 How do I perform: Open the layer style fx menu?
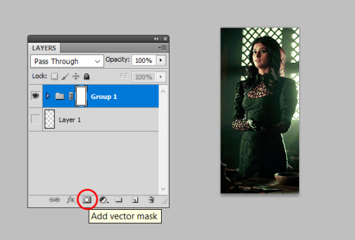pos(70,199)
